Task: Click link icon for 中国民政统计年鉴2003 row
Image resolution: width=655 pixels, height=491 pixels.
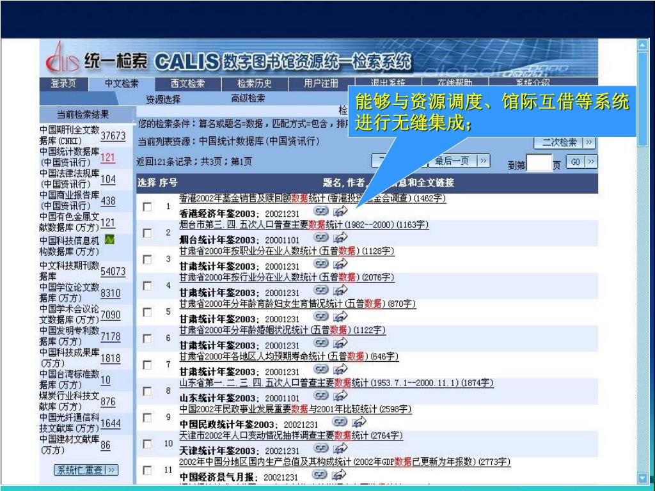Action: 339,421
